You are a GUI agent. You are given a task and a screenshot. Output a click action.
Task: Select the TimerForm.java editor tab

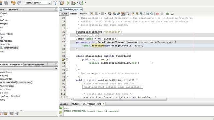point(70,9)
